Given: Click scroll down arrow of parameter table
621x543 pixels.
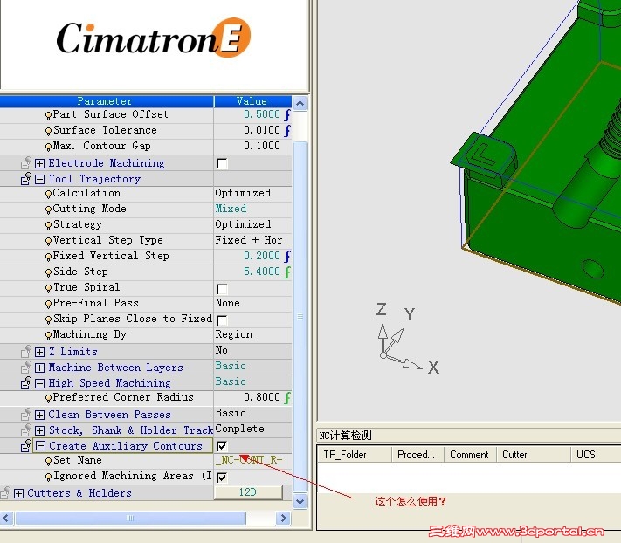Looking at the screenshot, I should pyautogui.click(x=300, y=502).
